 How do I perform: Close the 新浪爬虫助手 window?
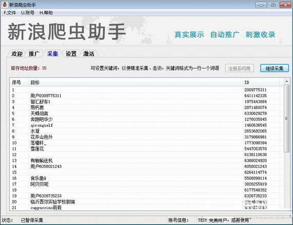tap(285, 5)
